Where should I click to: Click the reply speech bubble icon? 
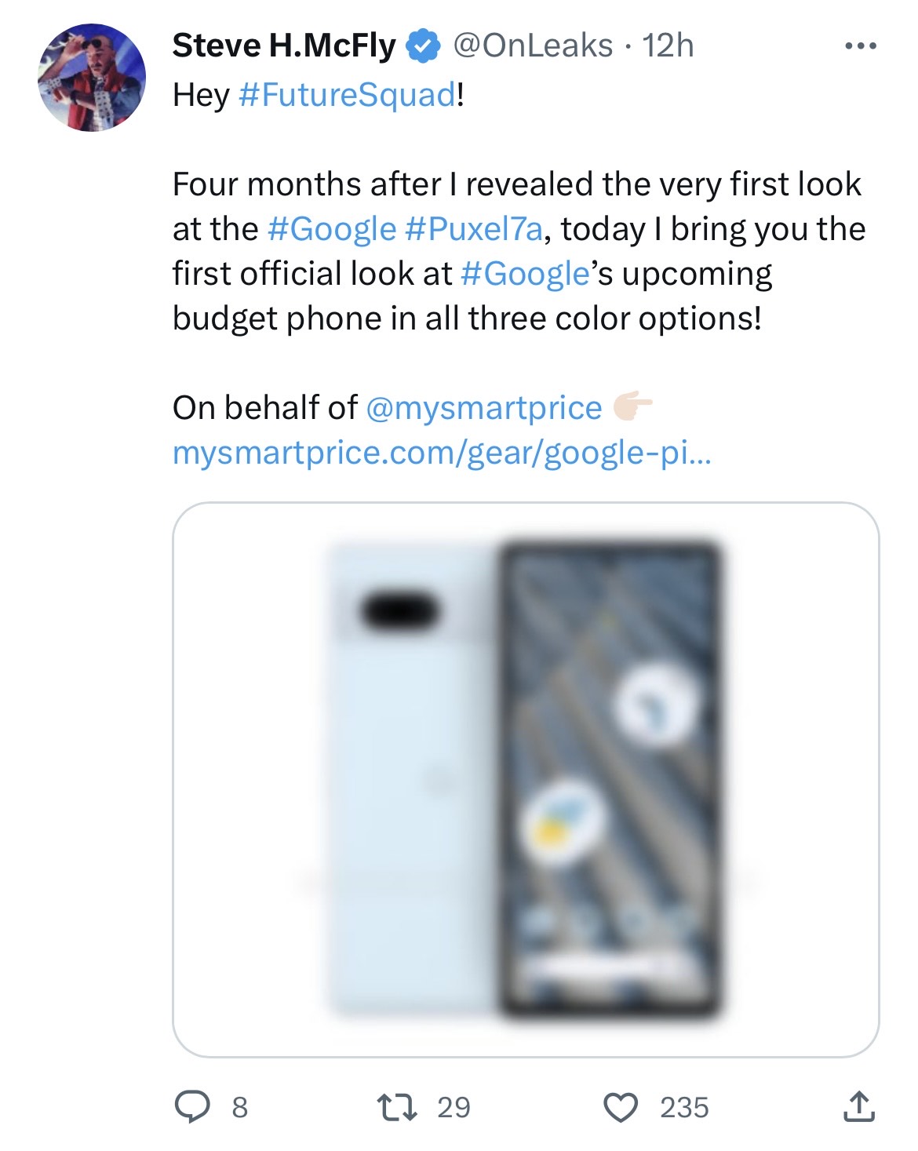click(190, 1107)
